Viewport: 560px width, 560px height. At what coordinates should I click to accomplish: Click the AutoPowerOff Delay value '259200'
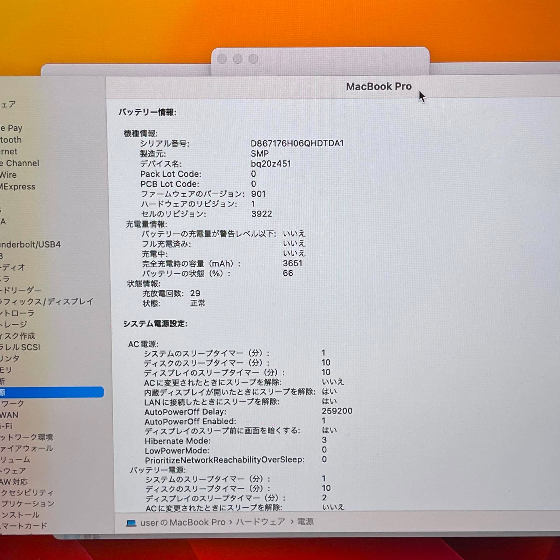coord(337,411)
